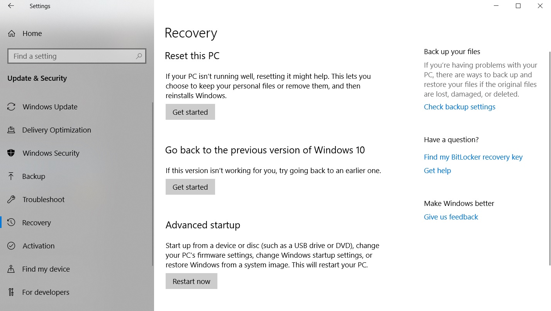Open Windows Security via shield icon
The height and width of the screenshot is (311, 551).
pos(11,153)
